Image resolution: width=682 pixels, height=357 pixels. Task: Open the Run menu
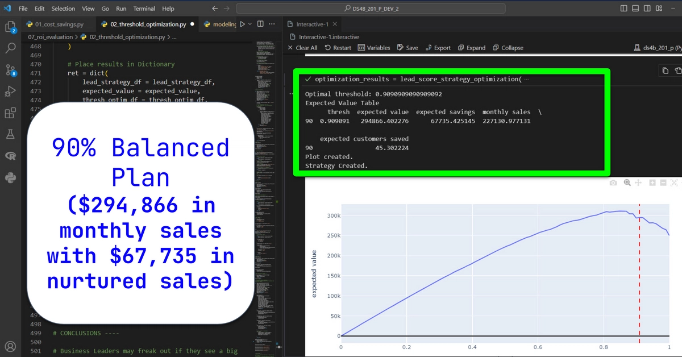pyautogui.click(x=121, y=9)
